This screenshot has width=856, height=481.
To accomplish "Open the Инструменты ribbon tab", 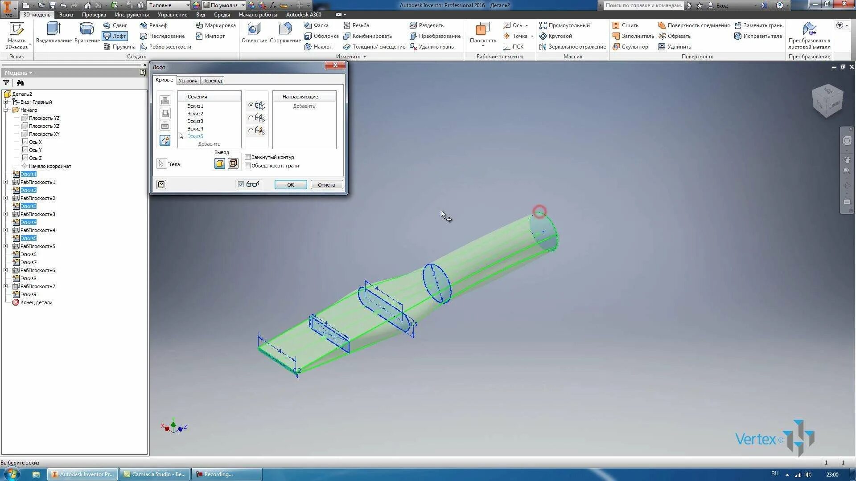I will point(132,15).
